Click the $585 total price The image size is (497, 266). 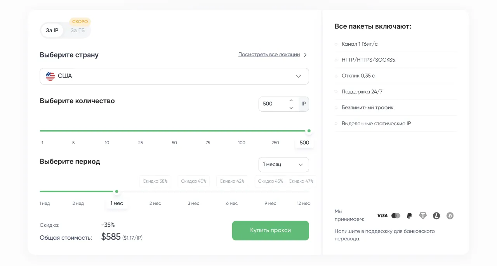(111, 237)
